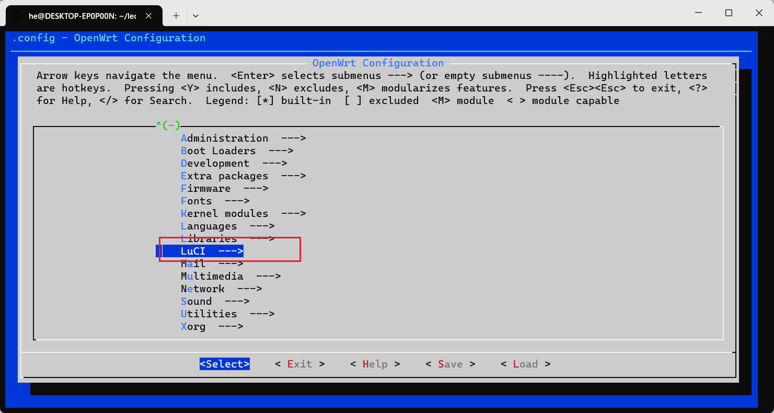
Task: Select the Xorg menu entry
Action: click(x=212, y=327)
